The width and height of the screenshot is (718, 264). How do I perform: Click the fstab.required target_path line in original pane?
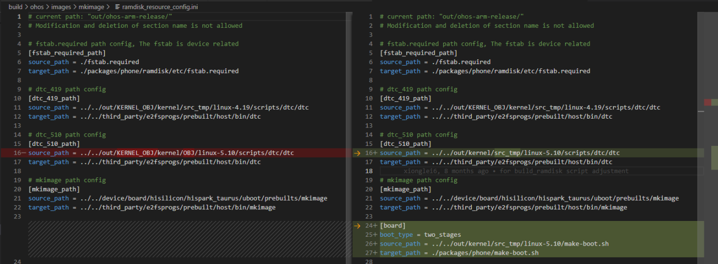pos(134,71)
